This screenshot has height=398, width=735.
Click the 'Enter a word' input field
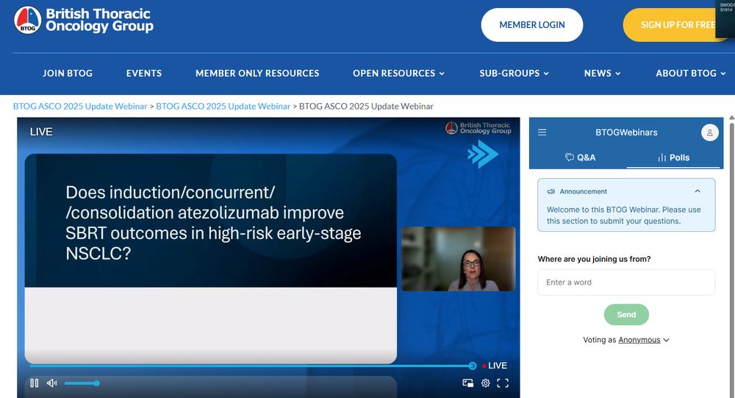[x=626, y=282]
